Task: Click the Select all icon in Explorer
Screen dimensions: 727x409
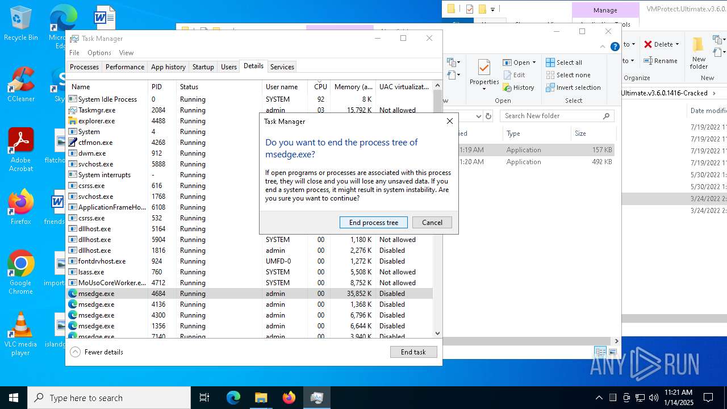Action: tap(550, 62)
